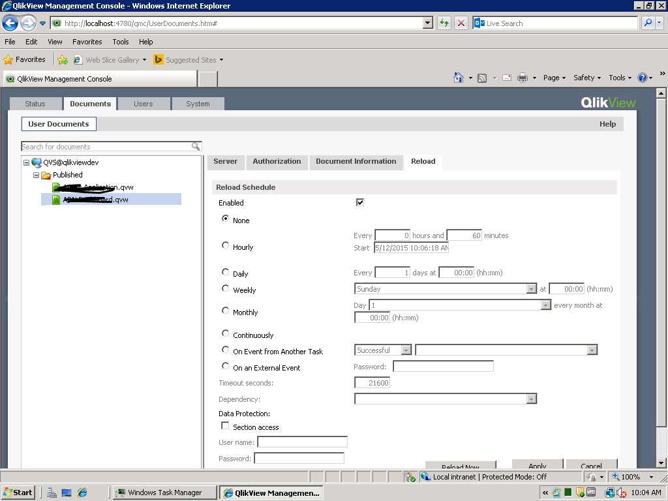Click the Timeout seconds input field
The width and height of the screenshot is (668, 501).
click(372, 383)
